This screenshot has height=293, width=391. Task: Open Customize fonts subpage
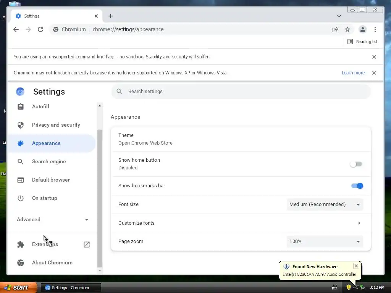pyautogui.click(x=241, y=223)
